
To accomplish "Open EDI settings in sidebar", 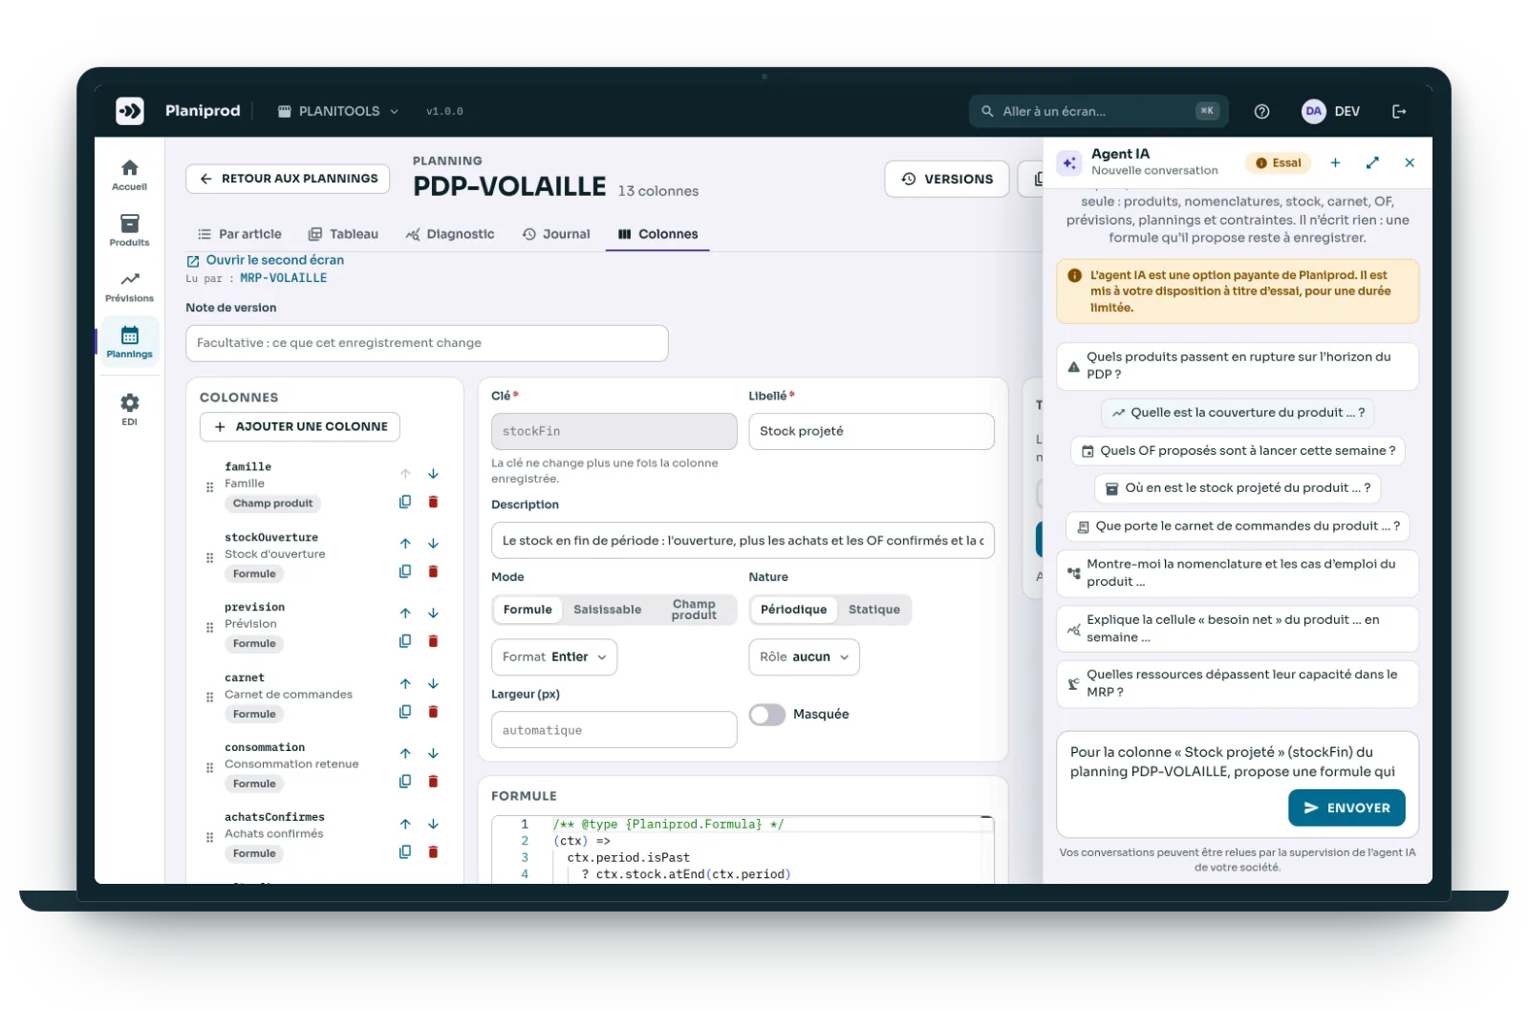I will (x=129, y=409).
